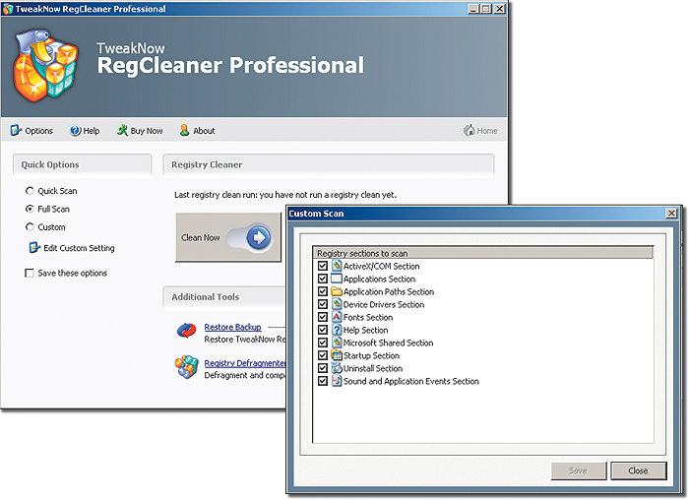Click the Sound and Application Events icon
Image resolution: width=689 pixels, height=500 pixels.
point(337,381)
